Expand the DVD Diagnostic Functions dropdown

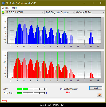pyautogui.click(x=60, y=12)
